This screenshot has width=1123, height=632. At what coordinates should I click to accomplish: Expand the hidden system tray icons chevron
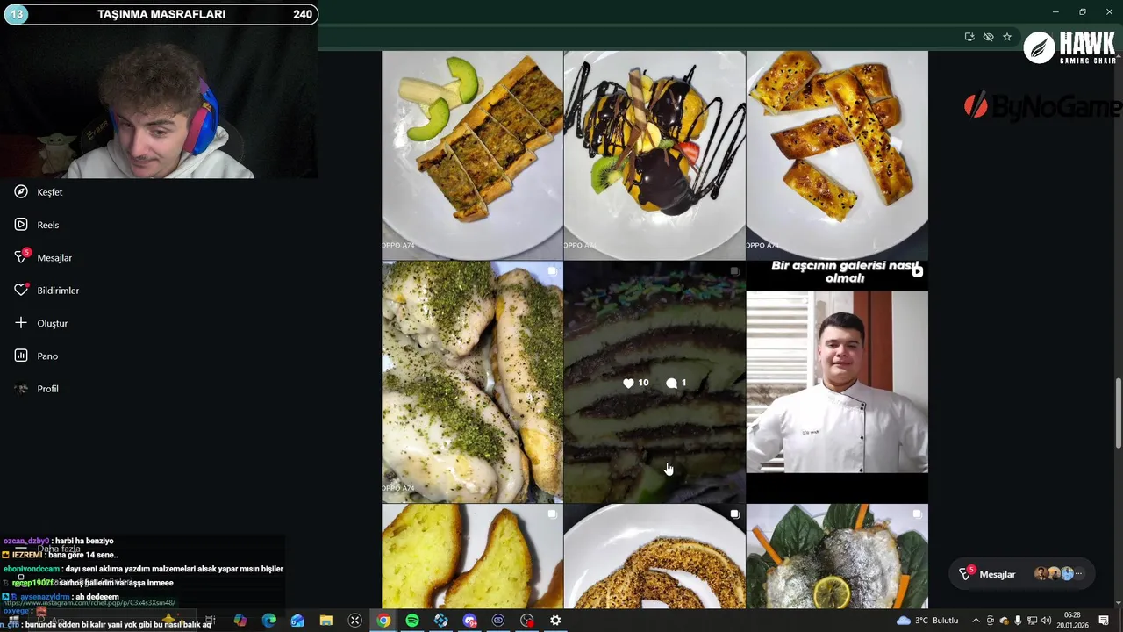[976, 621]
